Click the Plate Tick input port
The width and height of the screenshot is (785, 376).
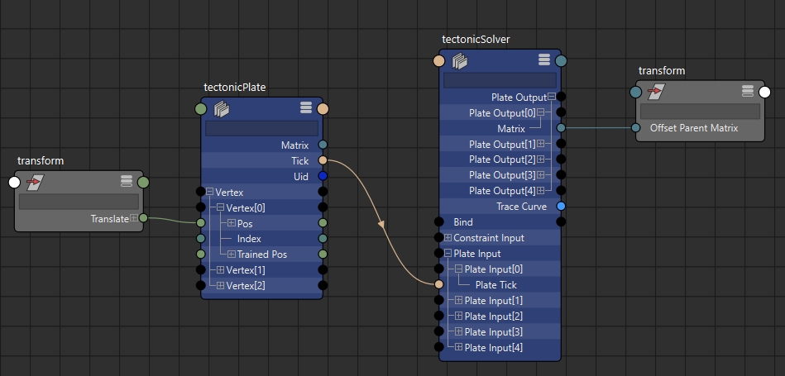[439, 284]
